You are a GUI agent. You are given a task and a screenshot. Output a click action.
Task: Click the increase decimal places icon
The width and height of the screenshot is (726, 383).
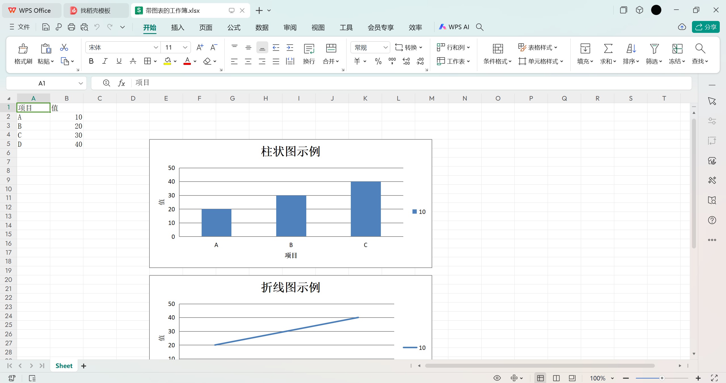406,61
